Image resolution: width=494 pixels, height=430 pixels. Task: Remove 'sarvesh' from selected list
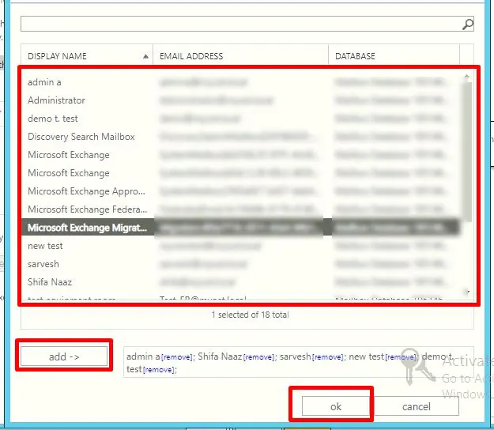(x=327, y=357)
